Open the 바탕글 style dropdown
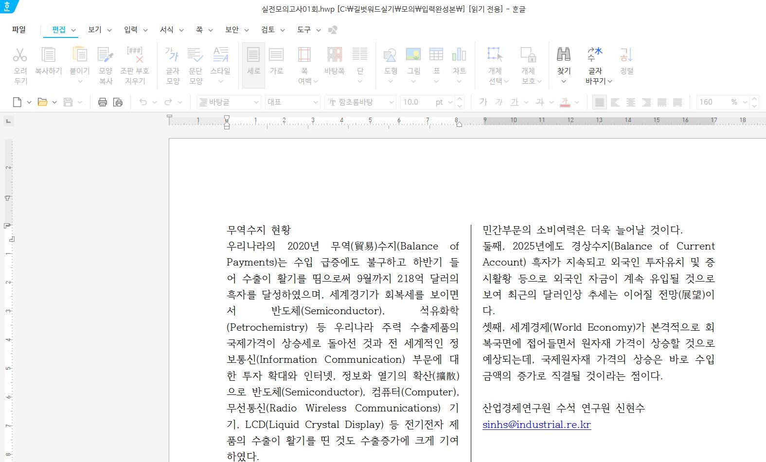This screenshot has width=766, height=462. (x=256, y=102)
